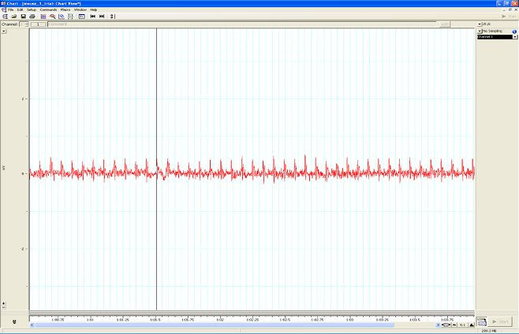Image resolution: width=519 pixels, height=334 pixels.
Task: Open the Edit menu
Action: (x=21, y=10)
